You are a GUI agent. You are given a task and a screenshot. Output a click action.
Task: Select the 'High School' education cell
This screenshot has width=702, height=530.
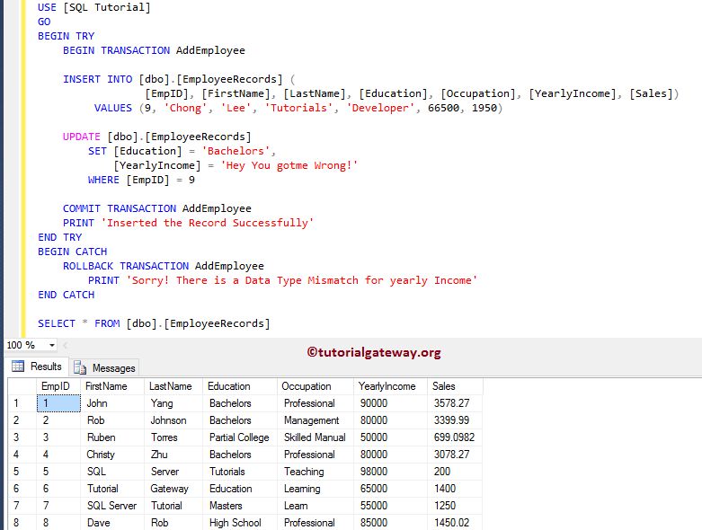click(x=240, y=523)
